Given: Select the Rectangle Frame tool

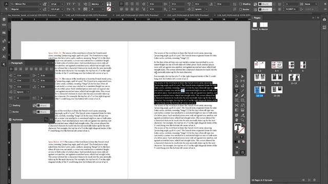Looking at the screenshot, I should pyautogui.click(x=237, y=101).
